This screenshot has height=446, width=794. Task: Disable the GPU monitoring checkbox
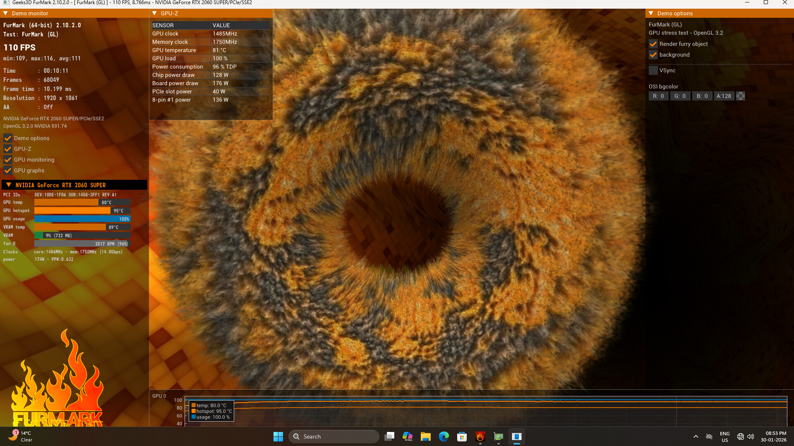7,160
